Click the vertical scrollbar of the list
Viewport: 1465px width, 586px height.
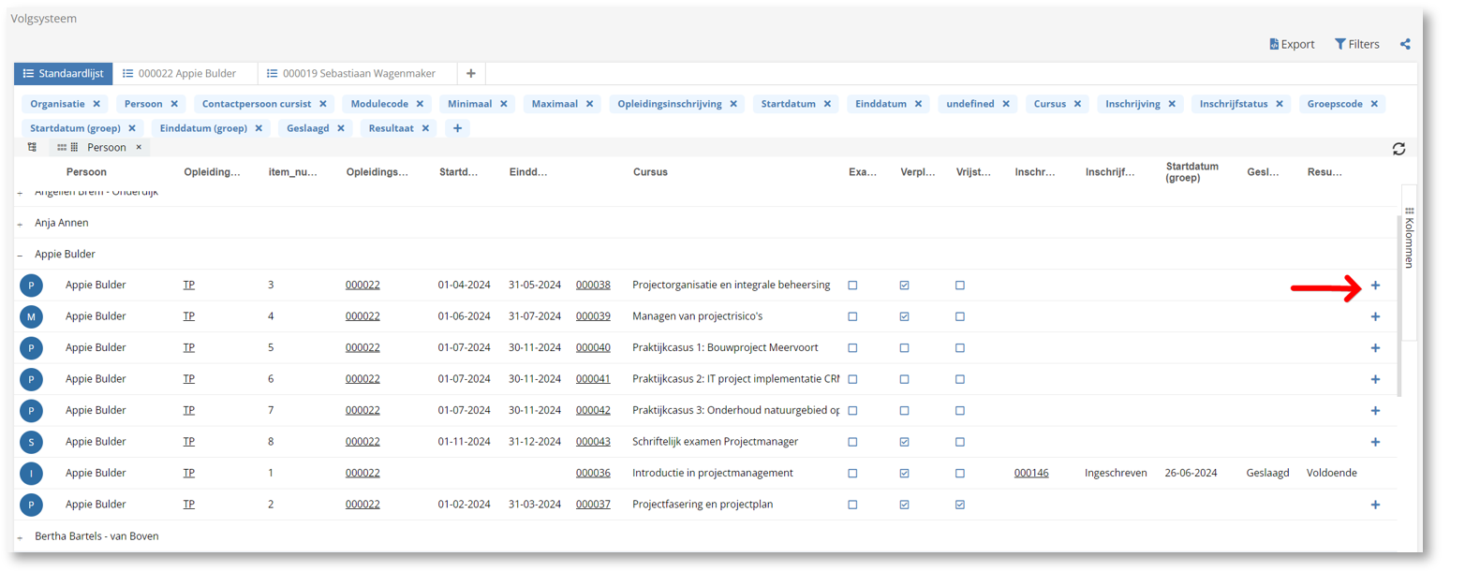1400,305
